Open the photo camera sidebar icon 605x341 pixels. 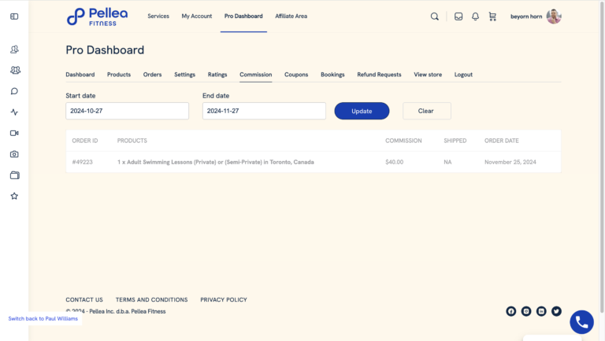coord(14,154)
